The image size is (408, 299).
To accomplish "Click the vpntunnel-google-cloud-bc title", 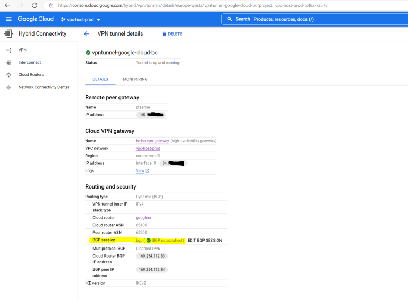I will (125, 53).
